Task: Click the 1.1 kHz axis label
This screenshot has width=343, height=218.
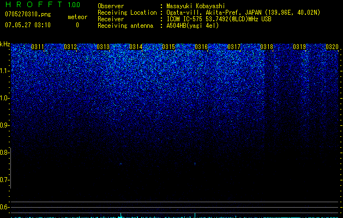Action: coord(4,71)
